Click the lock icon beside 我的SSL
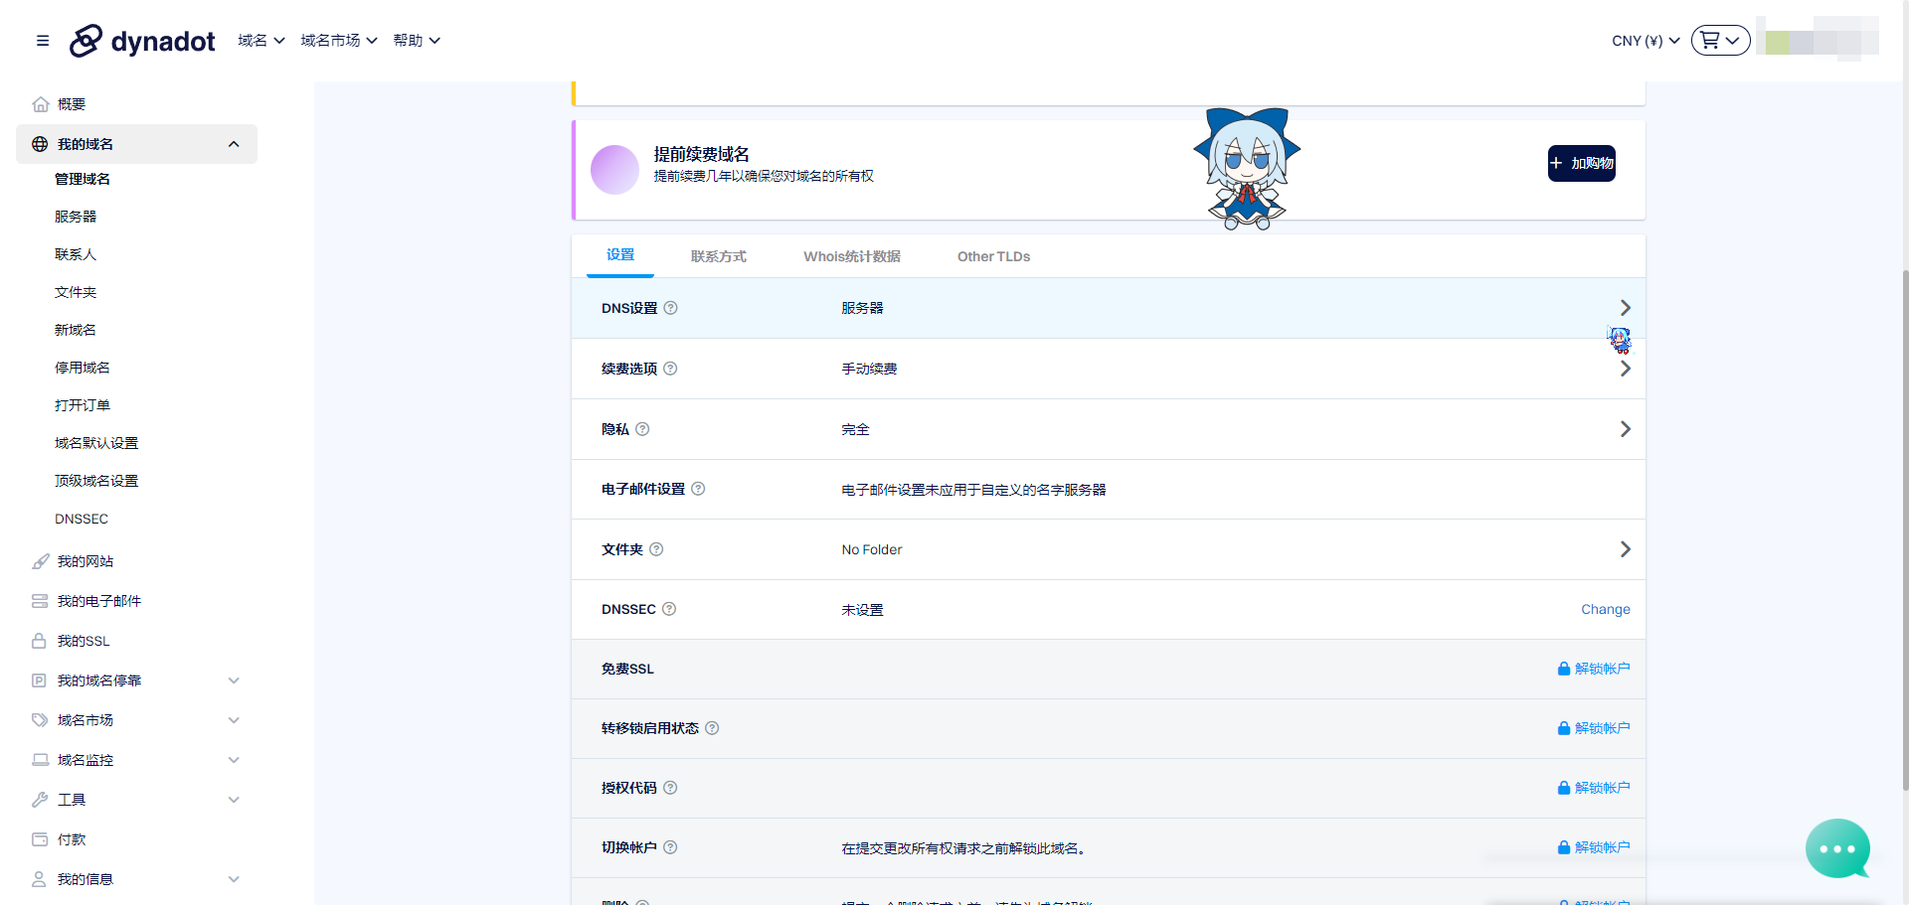Image resolution: width=1909 pixels, height=905 pixels. coord(40,641)
